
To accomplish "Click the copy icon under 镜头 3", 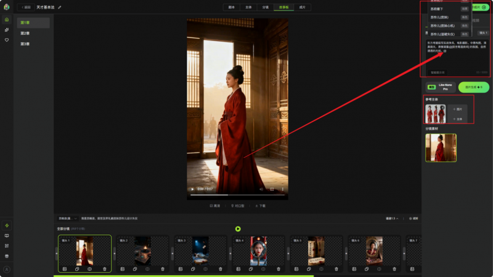I will pyautogui.click(x=192, y=269).
